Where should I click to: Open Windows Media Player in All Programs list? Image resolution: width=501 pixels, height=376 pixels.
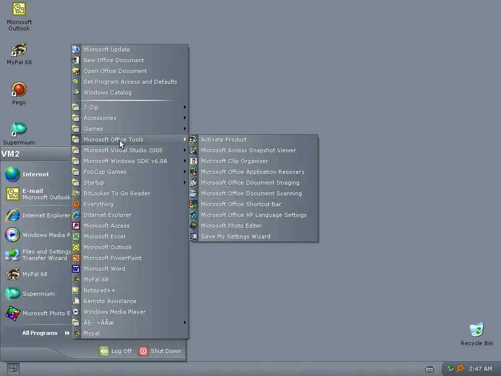pyautogui.click(x=130, y=312)
